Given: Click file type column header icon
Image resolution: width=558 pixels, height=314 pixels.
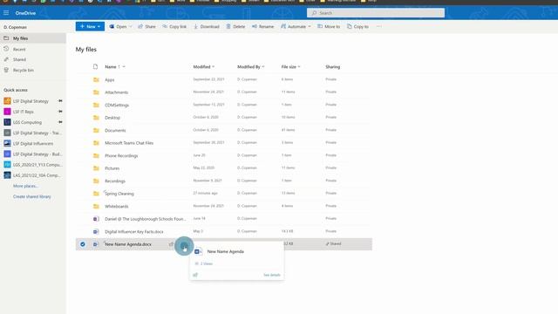Looking at the screenshot, I should click(95, 66).
